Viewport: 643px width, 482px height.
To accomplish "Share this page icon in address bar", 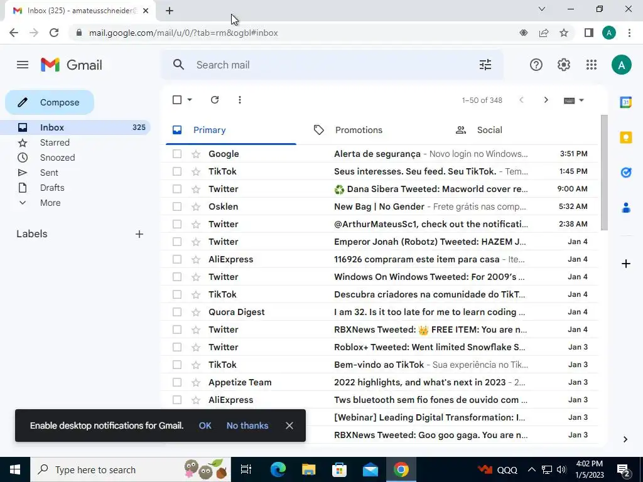I will click(x=544, y=33).
